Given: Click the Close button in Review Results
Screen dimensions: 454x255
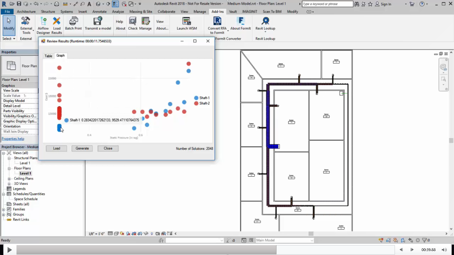Looking at the screenshot, I should point(108,149).
